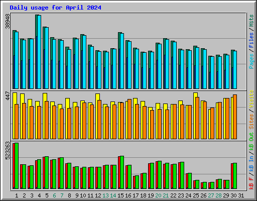Click the orange Sites bar for day 25
The width and height of the screenshot is (257, 201).
coord(197,118)
